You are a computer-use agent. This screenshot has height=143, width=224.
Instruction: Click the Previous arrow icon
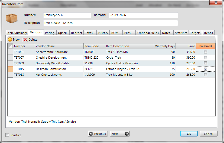pos(91,134)
